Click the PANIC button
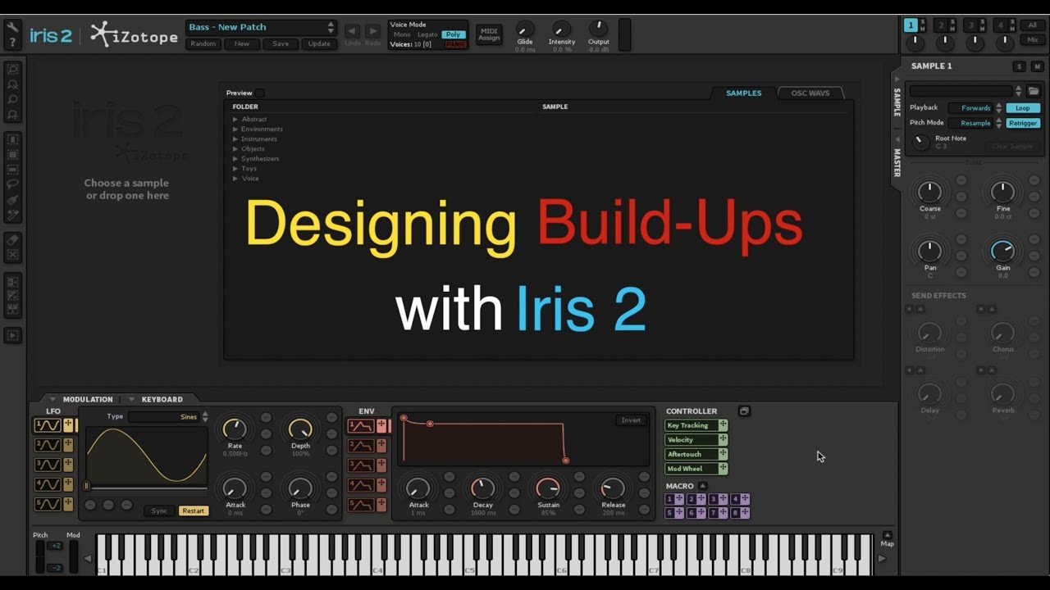This screenshot has height=590, width=1050. click(455, 44)
